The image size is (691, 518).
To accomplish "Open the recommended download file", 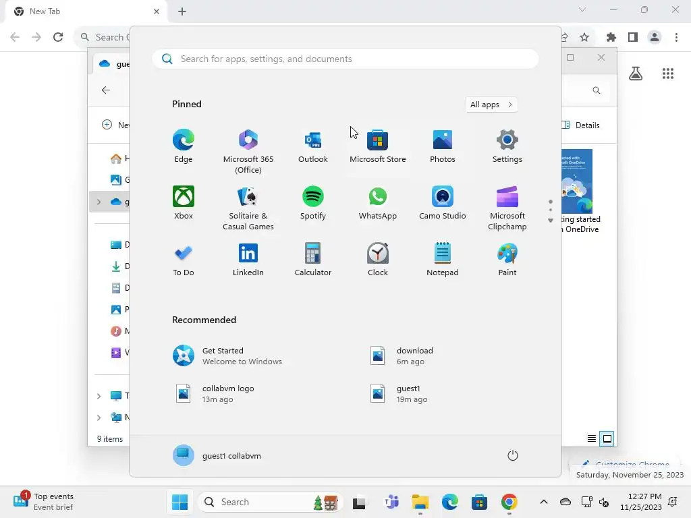I will [x=402, y=356].
